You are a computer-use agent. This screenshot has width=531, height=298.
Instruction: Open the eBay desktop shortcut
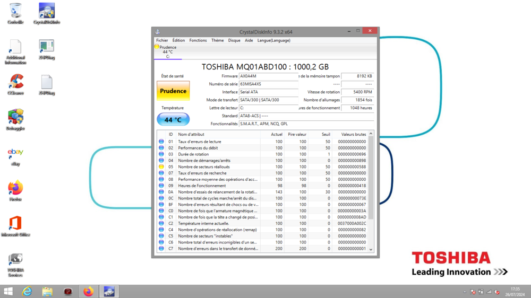(x=15, y=154)
